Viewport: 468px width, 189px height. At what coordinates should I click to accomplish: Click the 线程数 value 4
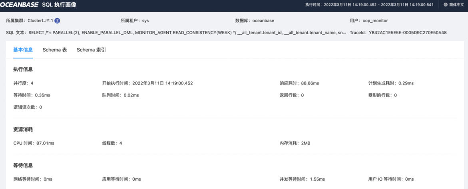click(121, 143)
